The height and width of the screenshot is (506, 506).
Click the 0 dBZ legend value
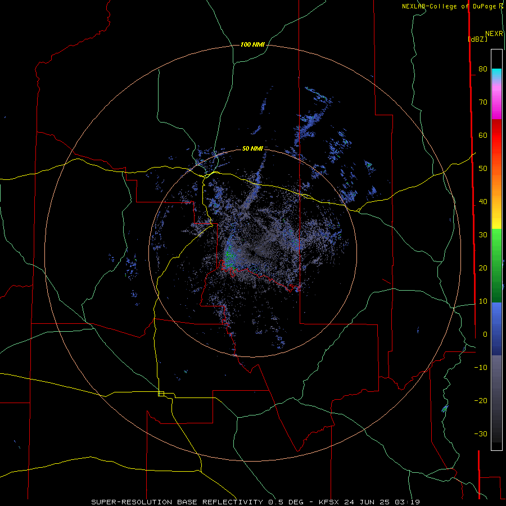(x=485, y=335)
